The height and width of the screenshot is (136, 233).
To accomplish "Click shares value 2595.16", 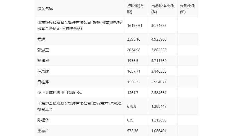I will click(134, 39).
